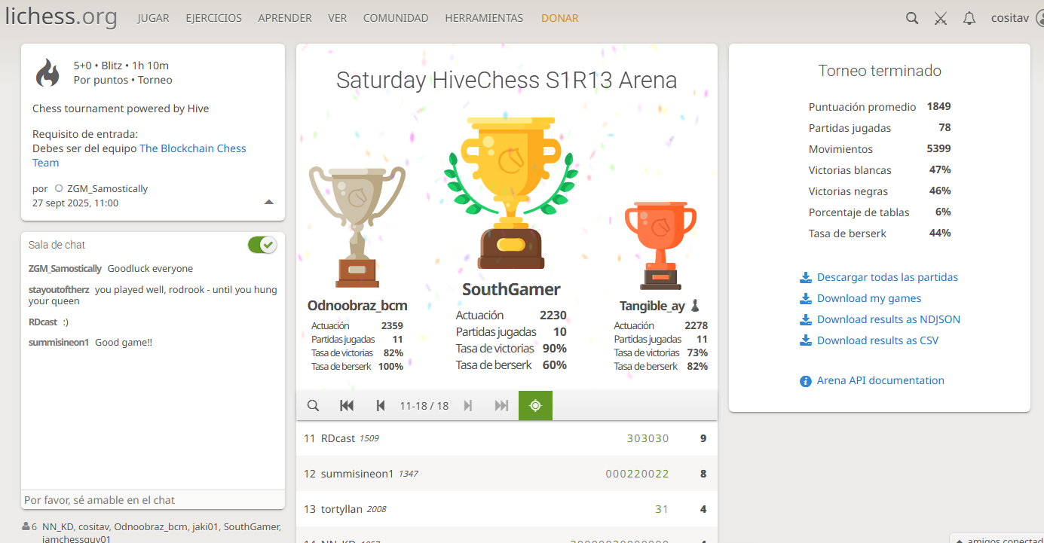Open the VER menu
Image resolution: width=1044 pixels, height=543 pixels.
tap(338, 18)
